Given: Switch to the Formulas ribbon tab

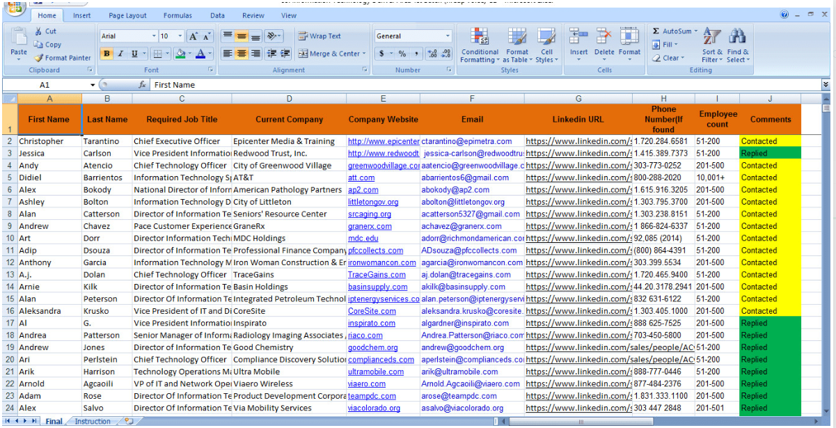Looking at the screenshot, I should [178, 15].
